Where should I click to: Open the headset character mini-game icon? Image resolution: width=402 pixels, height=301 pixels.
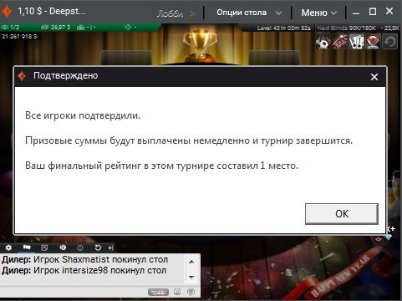click(x=373, y=42)
